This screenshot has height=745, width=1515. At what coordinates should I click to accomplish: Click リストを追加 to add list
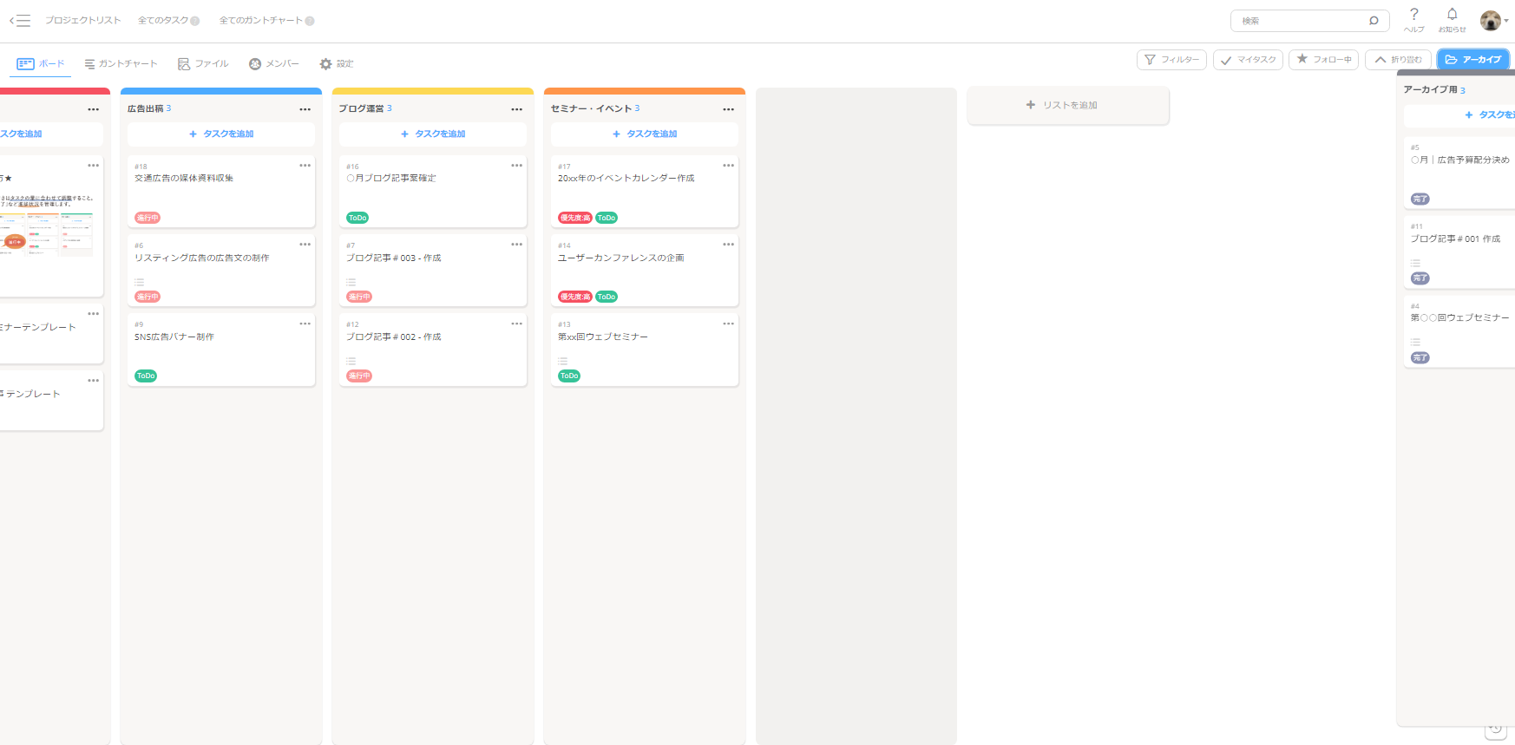[1068, 105]
